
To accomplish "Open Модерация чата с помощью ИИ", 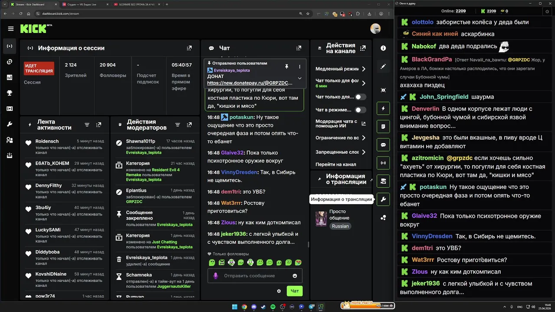I will click(341, 124).
